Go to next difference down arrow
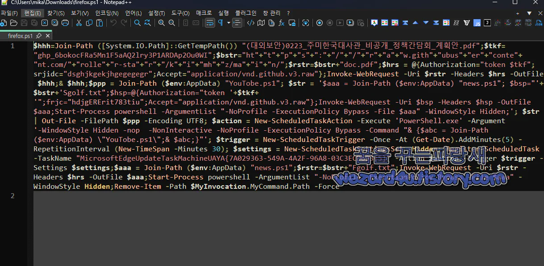The width and height of the screenshot is (544, 266). coord(426,23)
